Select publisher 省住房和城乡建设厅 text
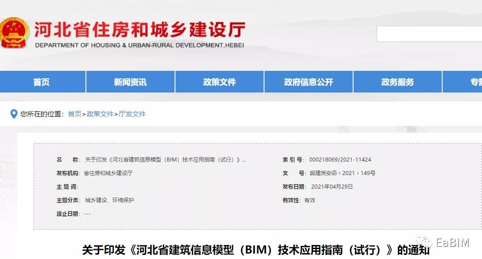 [x=108, y=173]
